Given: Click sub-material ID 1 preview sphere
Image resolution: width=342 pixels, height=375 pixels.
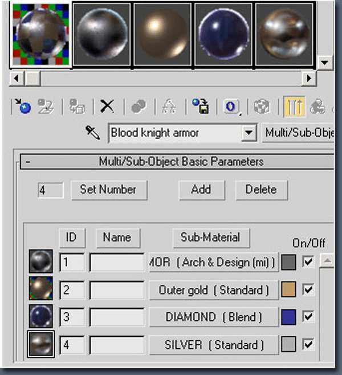Looking at the screenshot, I should [x=41, y=261].
